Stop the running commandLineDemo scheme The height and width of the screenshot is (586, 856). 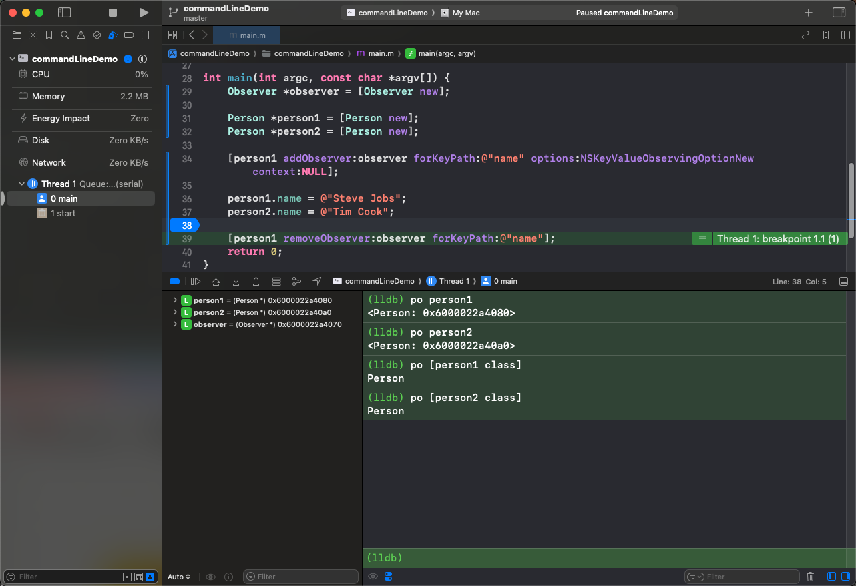[113, 13]
